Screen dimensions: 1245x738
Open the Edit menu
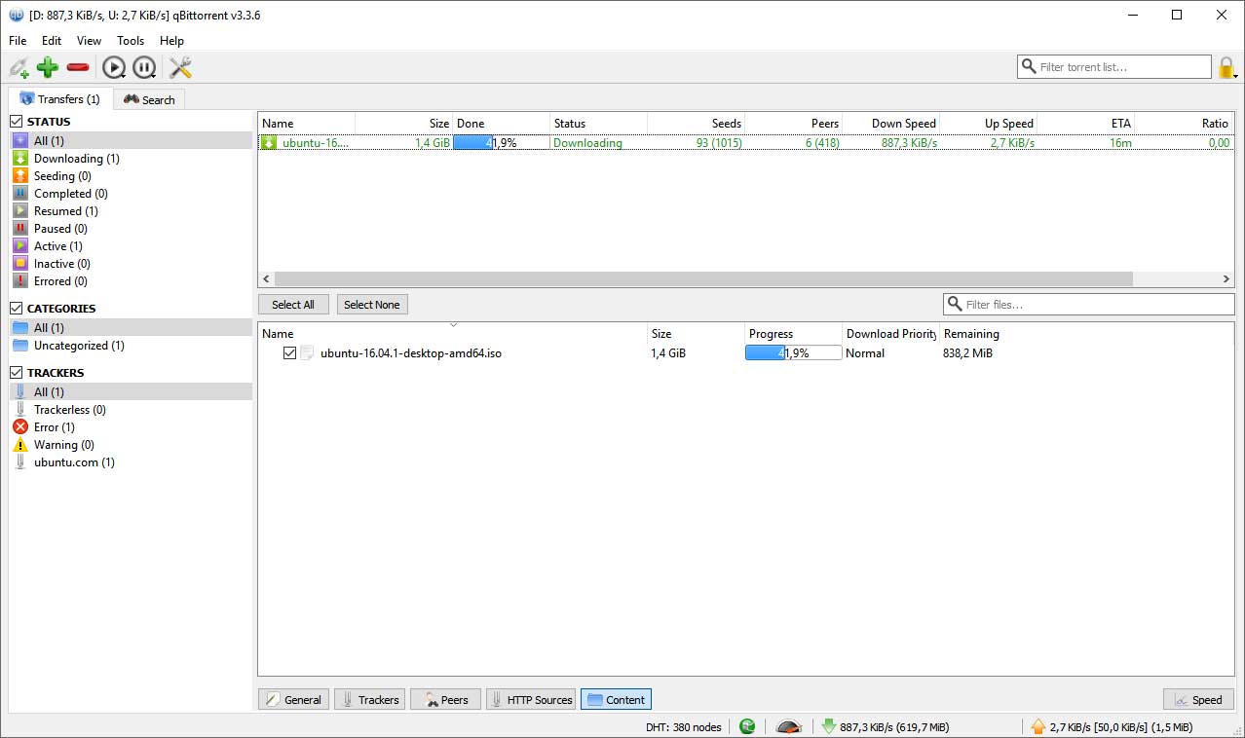coord(52,41)
